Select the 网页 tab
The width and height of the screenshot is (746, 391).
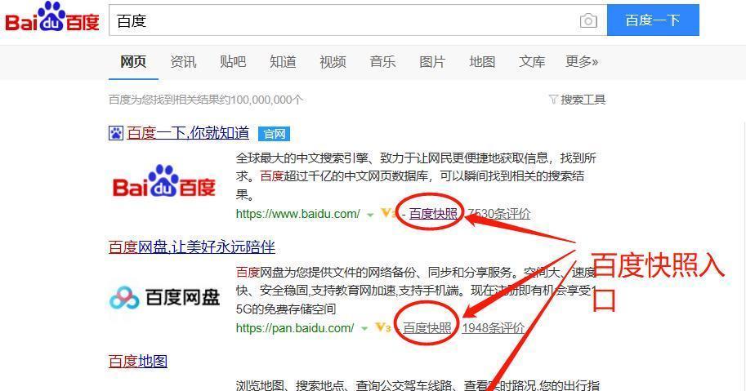pyautogui.click(x=133, y=62)
